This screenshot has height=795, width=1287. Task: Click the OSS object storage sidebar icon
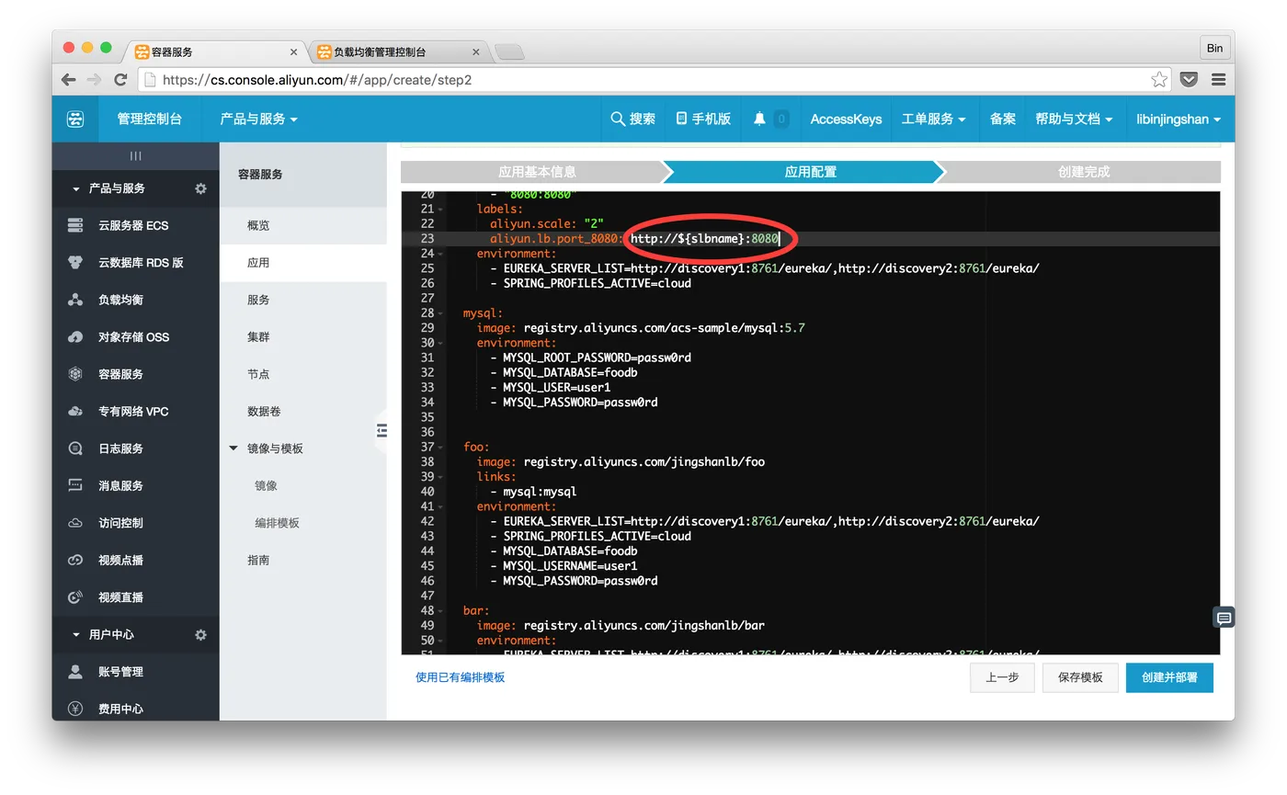(x=75, y=336)
